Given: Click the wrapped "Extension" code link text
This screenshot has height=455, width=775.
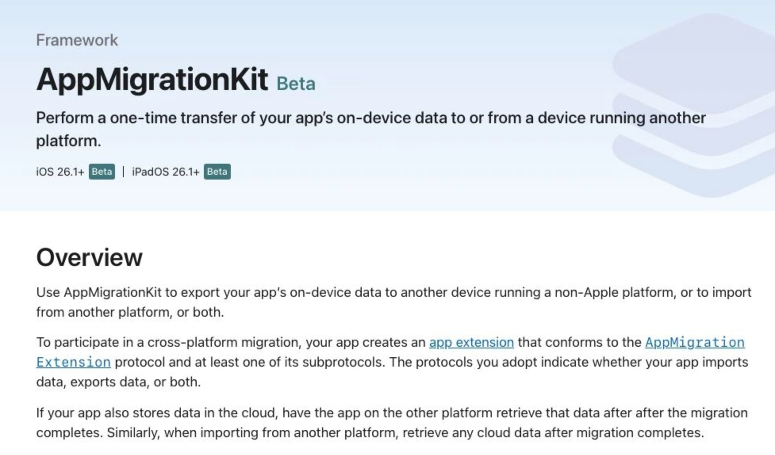Looking at the screenshot, I should 73,362.
